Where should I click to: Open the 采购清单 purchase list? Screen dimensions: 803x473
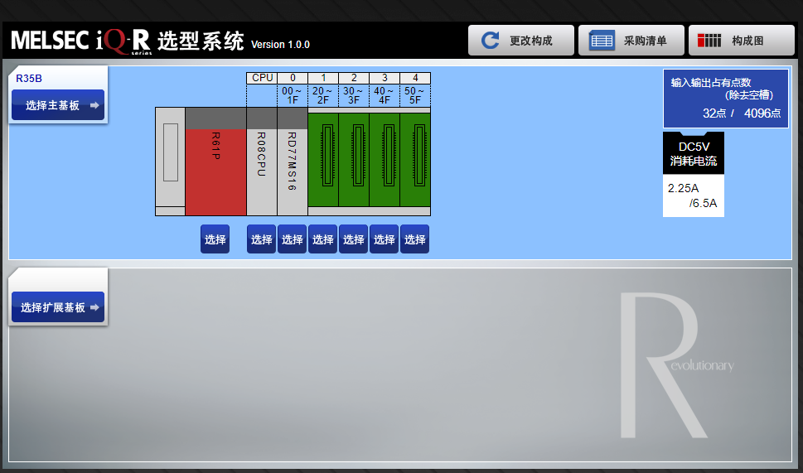[x=631, y=40]
